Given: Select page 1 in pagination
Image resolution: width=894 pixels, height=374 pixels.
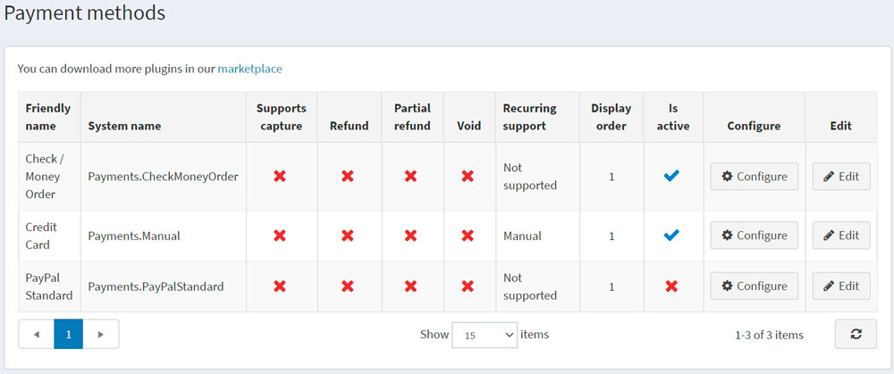Looking at the screenshot, I should pos(69,334).
